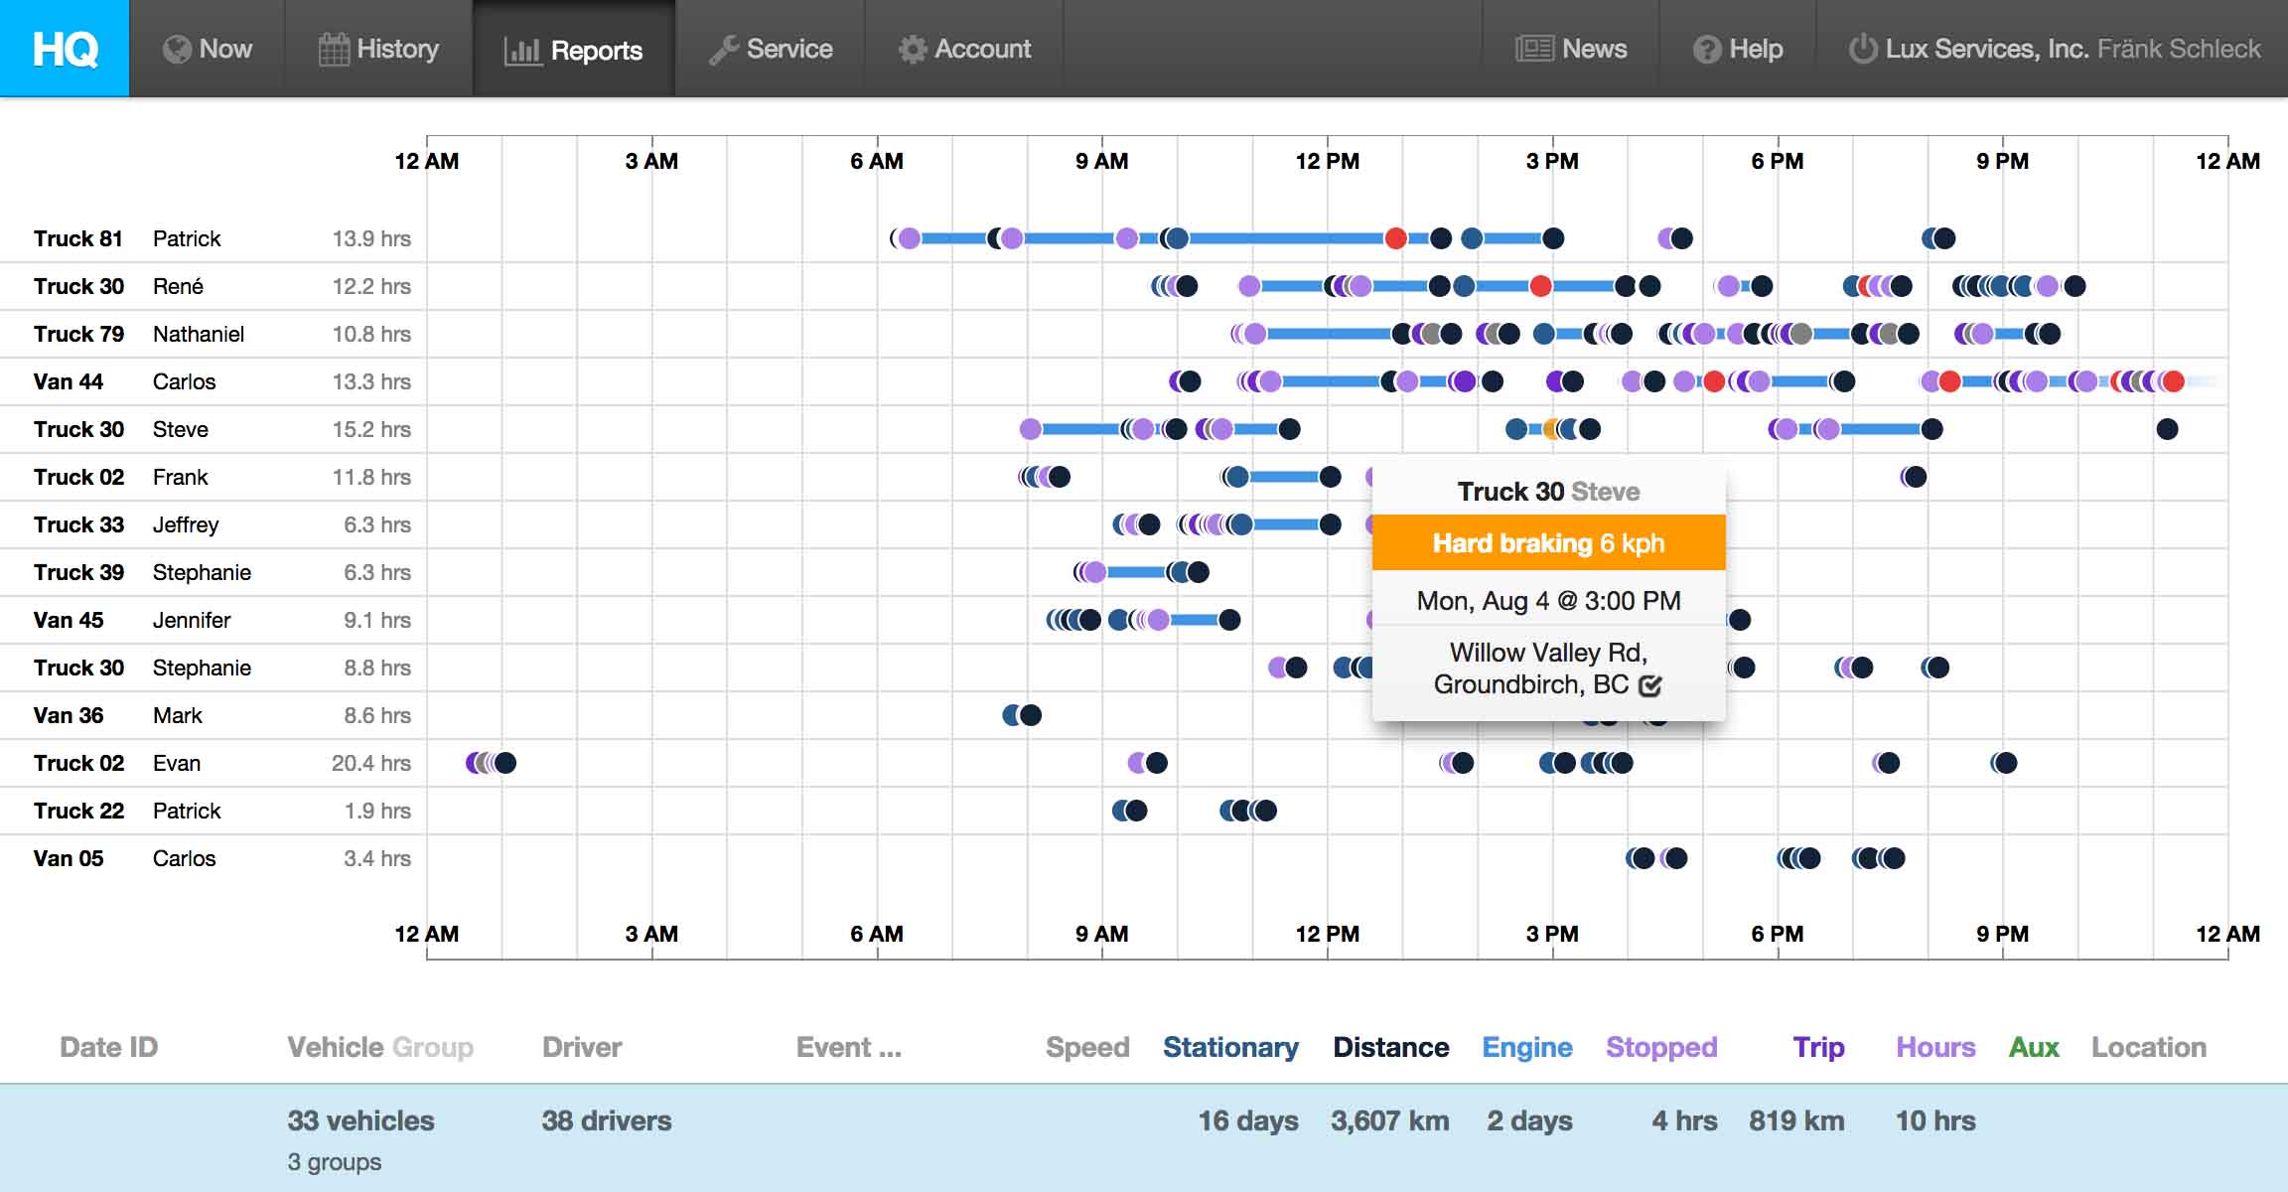Click the HQ logo button

click(65, 48)
